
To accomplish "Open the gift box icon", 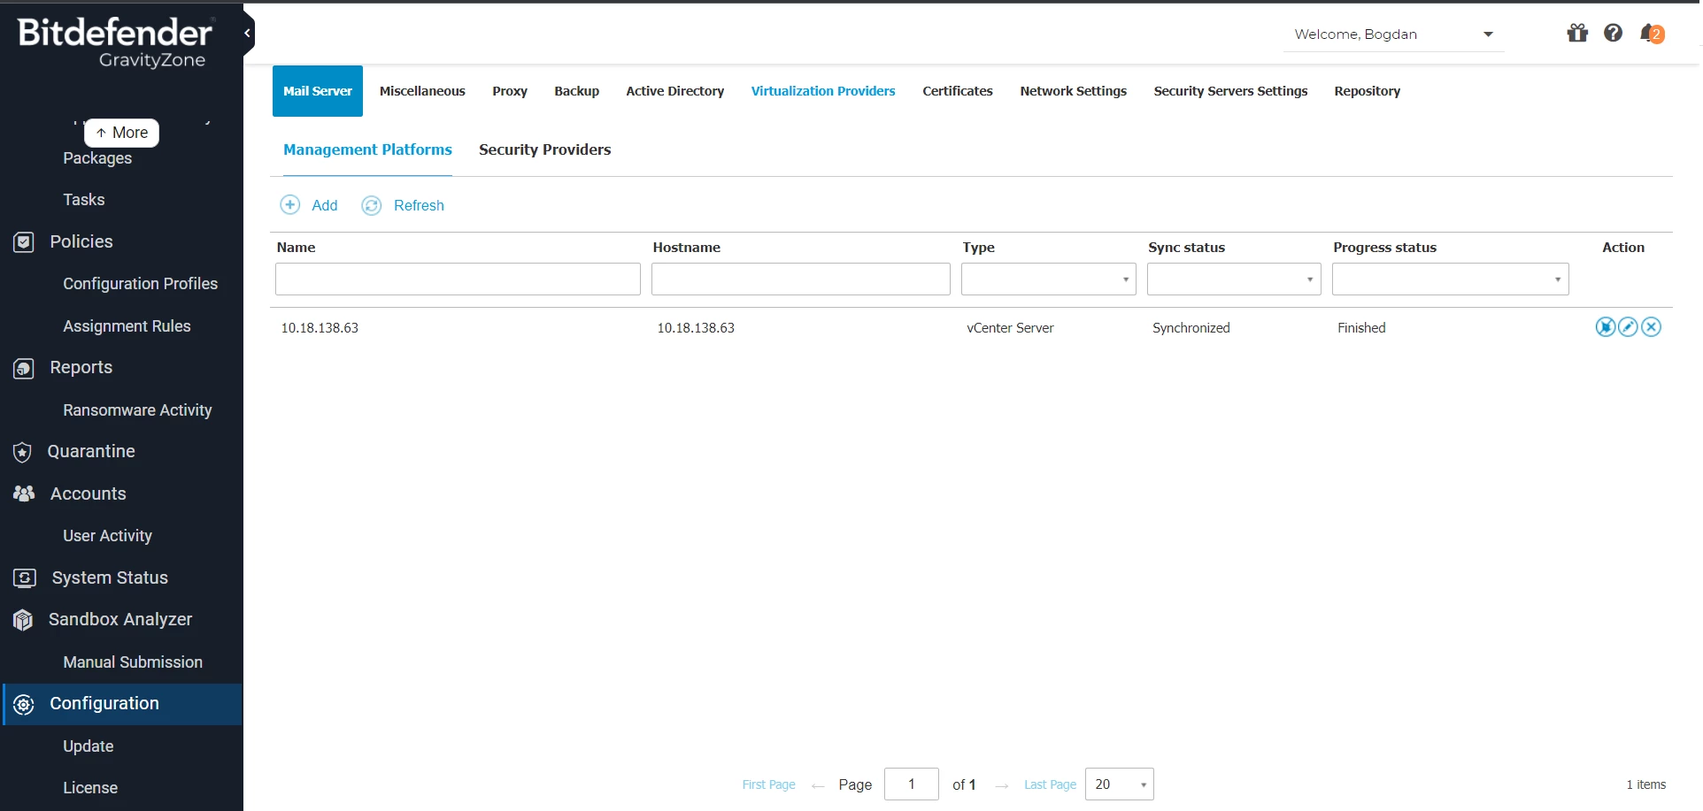I will [1577, 34].
